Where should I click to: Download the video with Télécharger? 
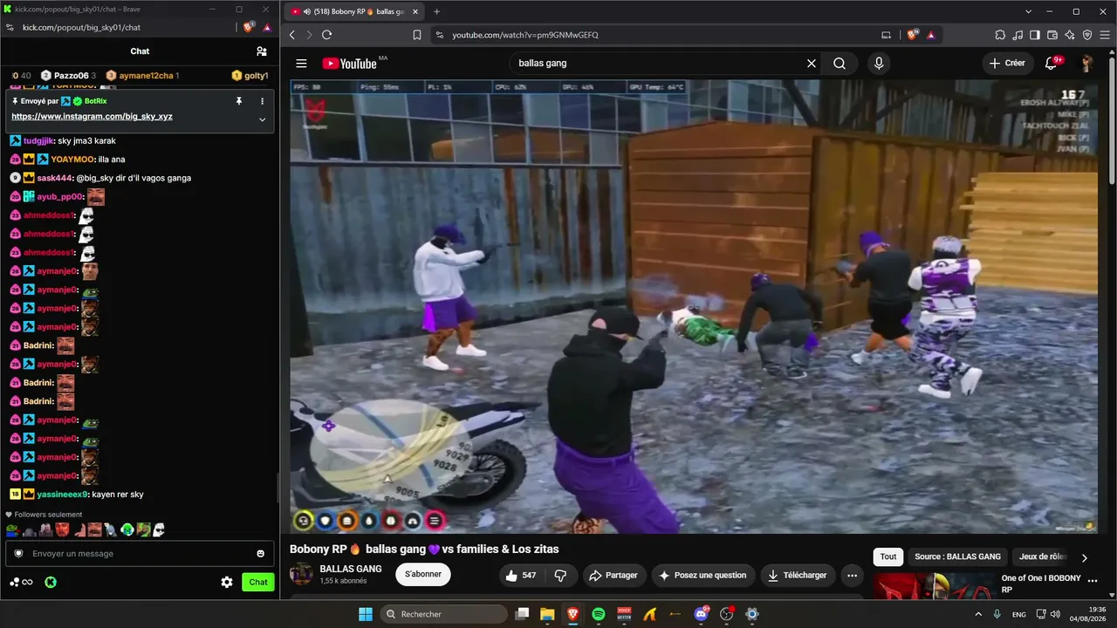click(798, 576)
